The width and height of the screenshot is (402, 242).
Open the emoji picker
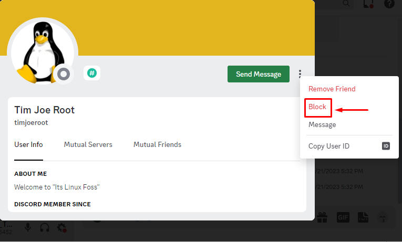[382, 218]
